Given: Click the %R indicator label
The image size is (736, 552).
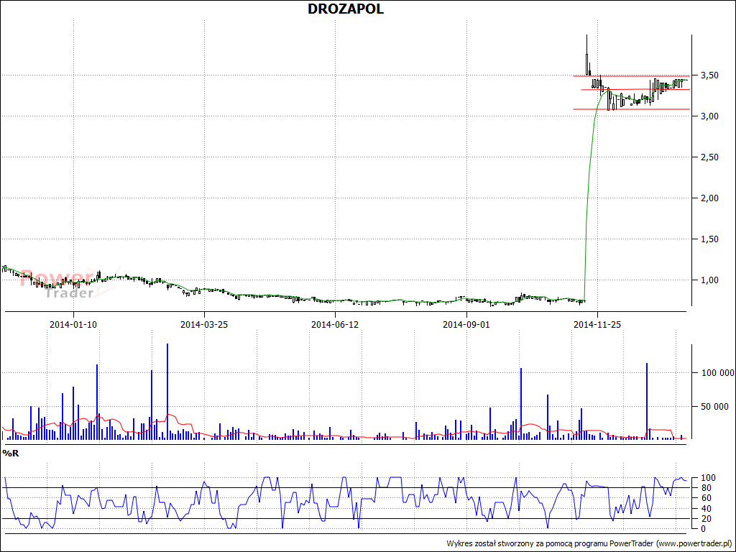Looking at the screenshot, I should point(10,453).
